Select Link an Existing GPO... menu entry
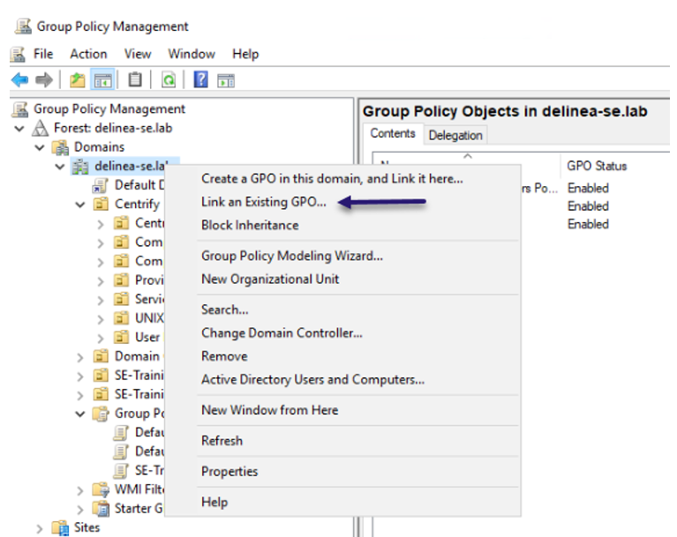The image size is (677, 537). pos(263,202)
